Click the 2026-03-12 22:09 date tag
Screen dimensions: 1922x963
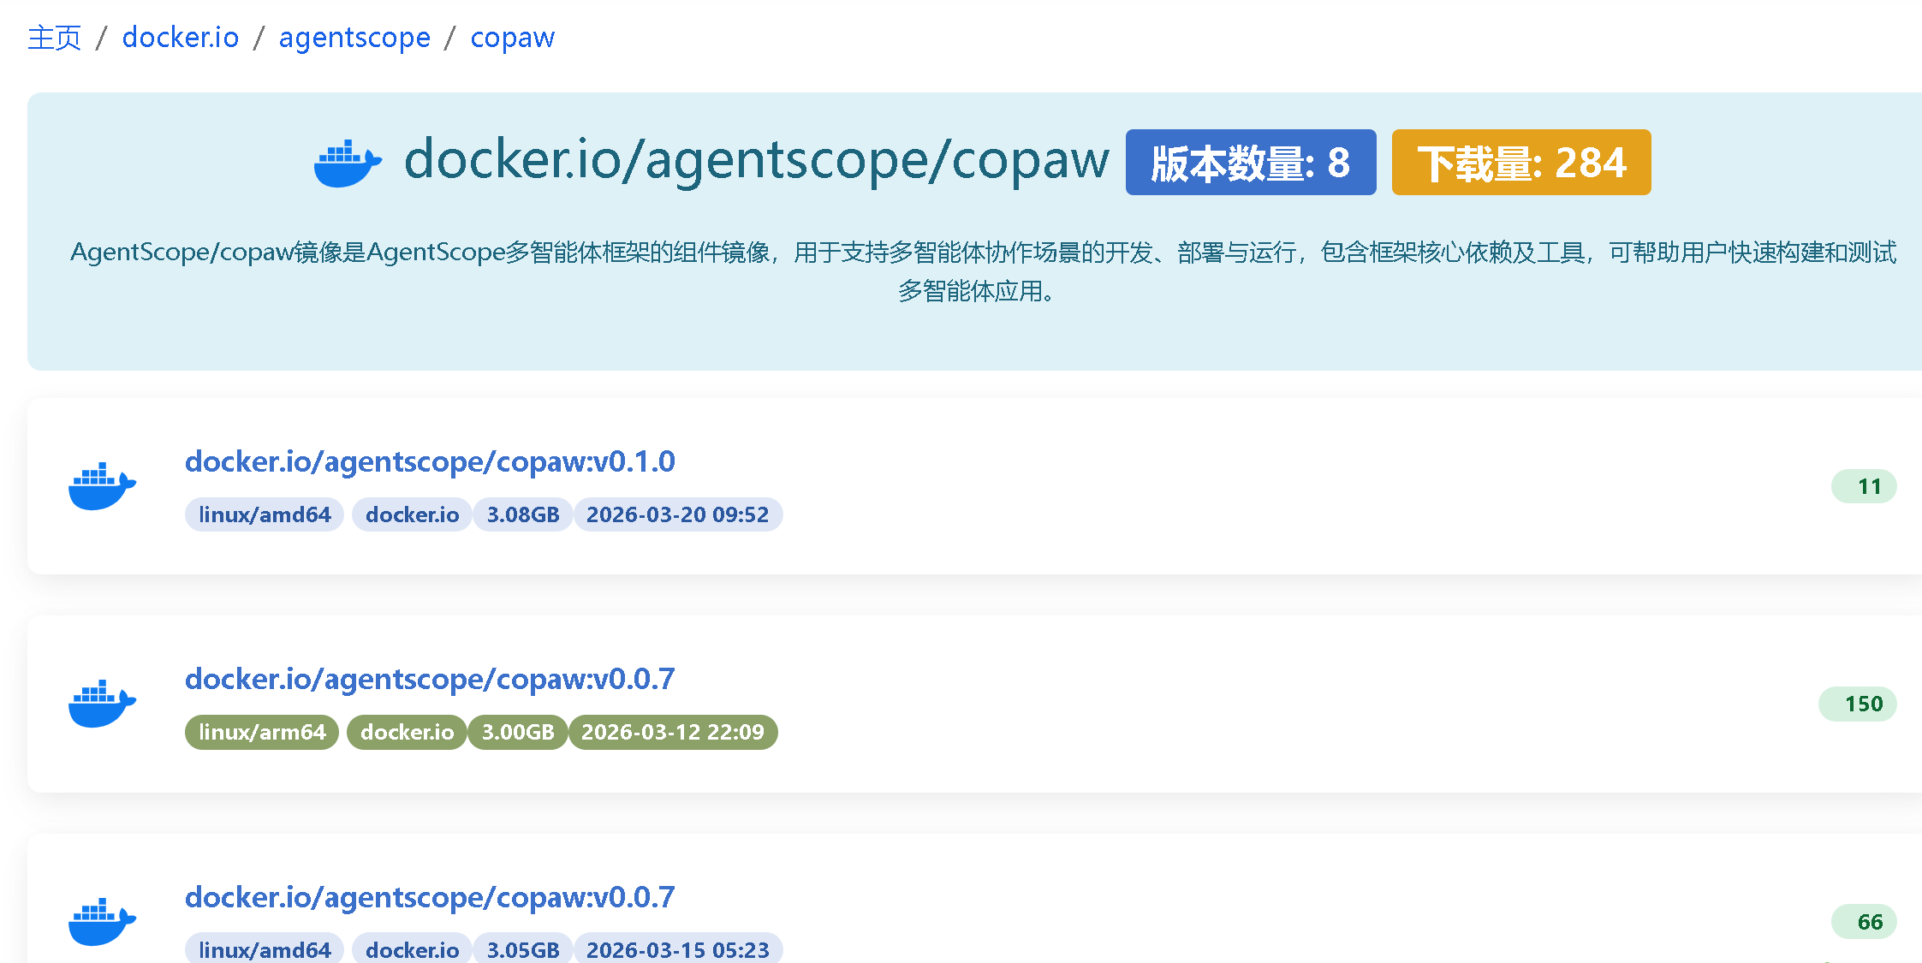[x=672, y=732]
